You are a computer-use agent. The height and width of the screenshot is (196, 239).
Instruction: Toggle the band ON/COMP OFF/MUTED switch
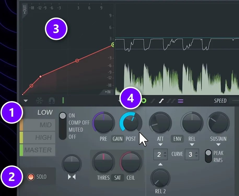point(63,126)
